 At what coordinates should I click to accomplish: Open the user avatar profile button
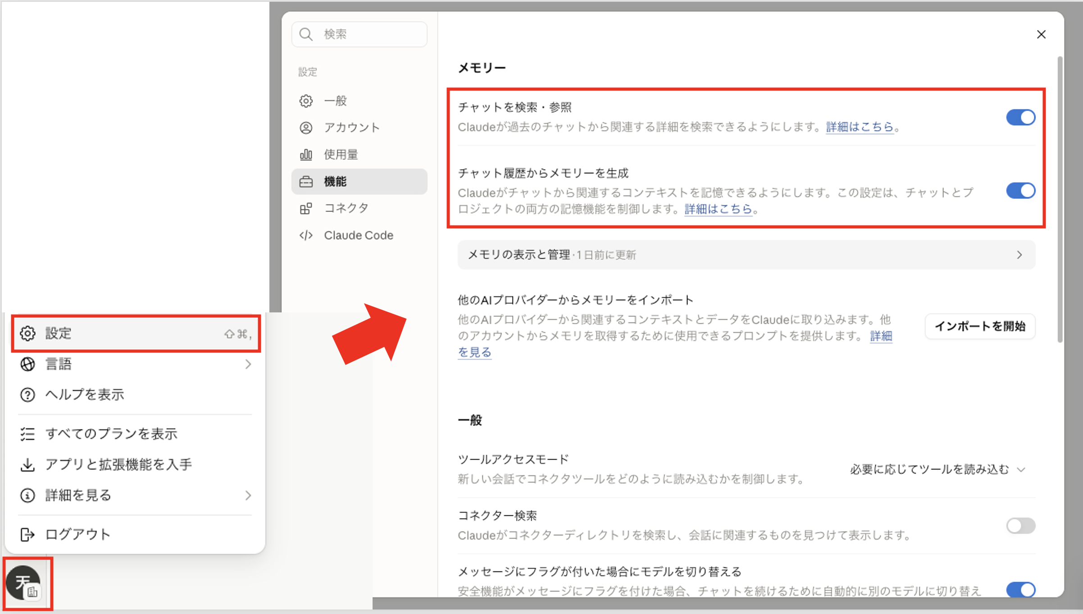click(24, 583)
